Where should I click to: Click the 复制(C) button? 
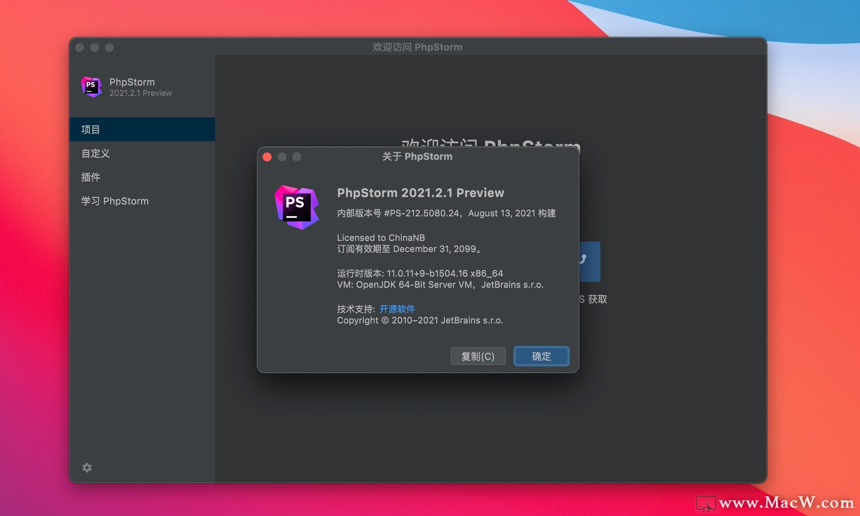pos(478,356)
